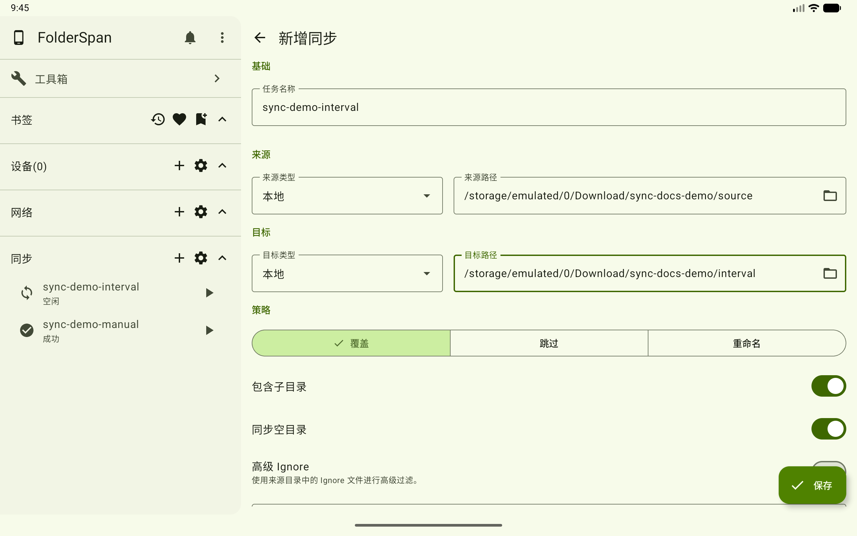The image size is (857, 536).
Task: Click the 高级 Ignore setting label
Action: (x=280, y=467)
